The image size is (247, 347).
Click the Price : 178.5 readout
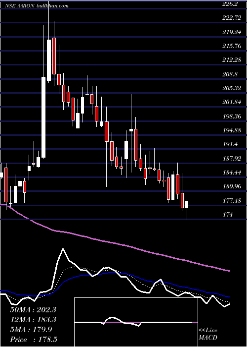[x=35, y=339]
